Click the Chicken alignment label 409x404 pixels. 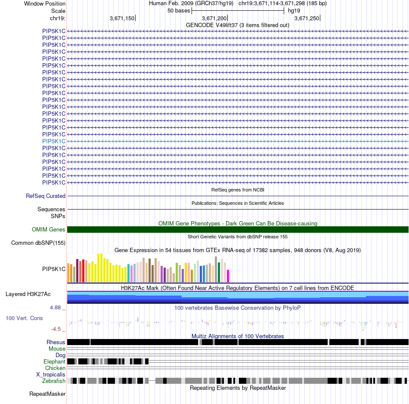pyautogui.click(x=55, y=368)
